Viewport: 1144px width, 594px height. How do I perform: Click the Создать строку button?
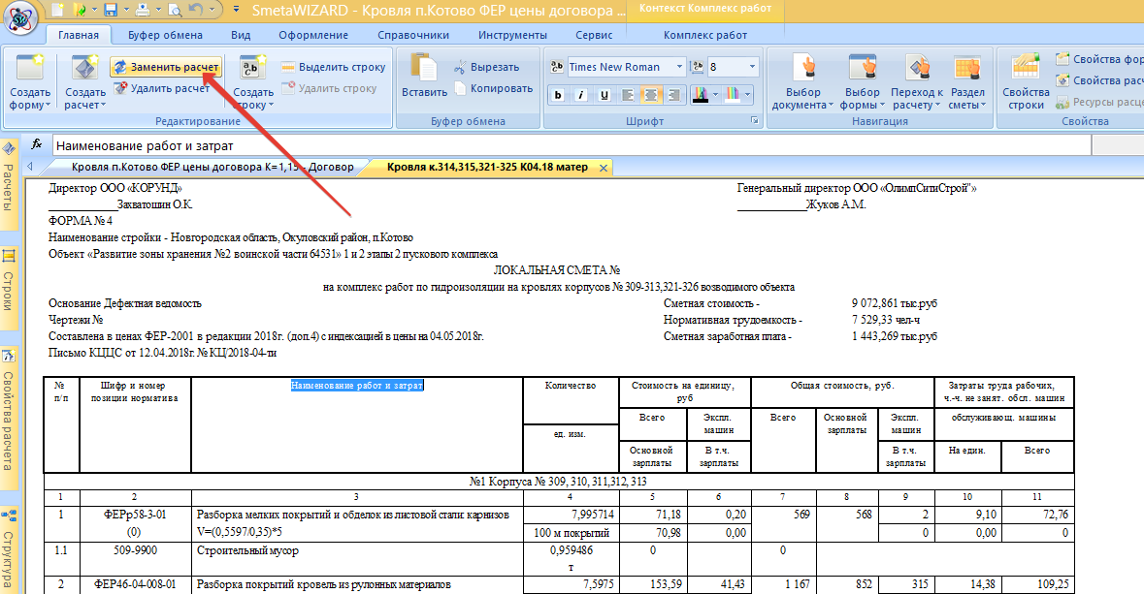click(x=253, y=82)
